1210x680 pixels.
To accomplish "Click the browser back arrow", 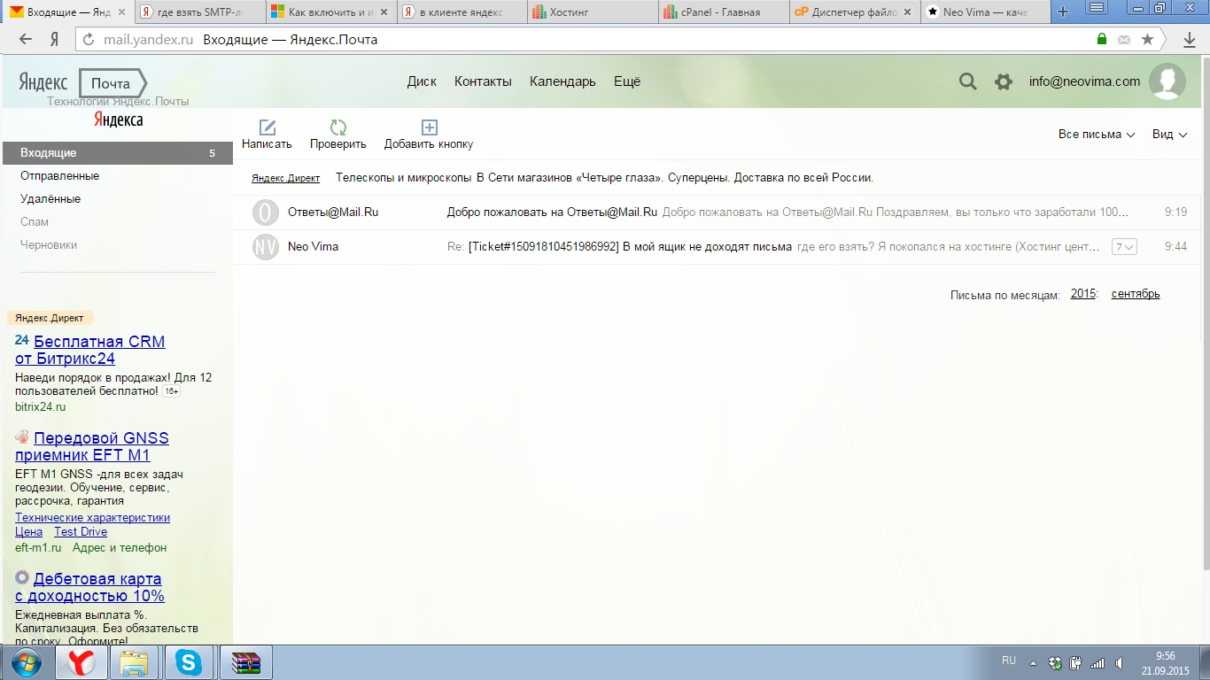I will [26, 39].
